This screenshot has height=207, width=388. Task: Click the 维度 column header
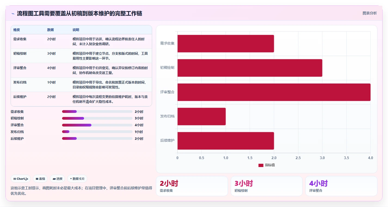pyautogui.click(x=17, y=30)
